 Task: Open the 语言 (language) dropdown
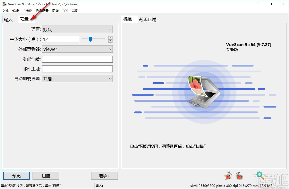(77, 29)
